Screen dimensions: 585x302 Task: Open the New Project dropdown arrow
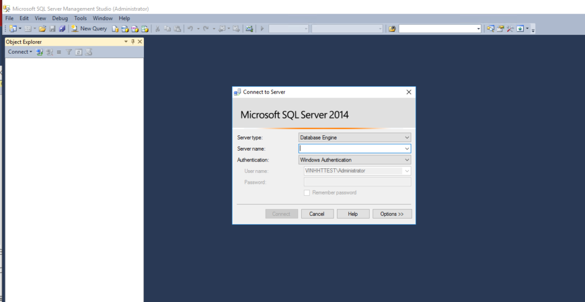click(20, 29)
